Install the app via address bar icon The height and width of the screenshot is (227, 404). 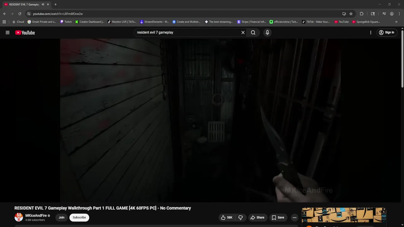point(344,14)
